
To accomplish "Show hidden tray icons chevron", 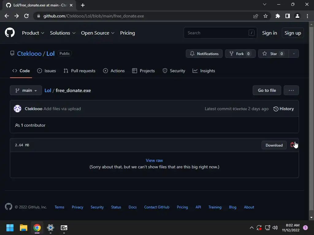I will 252,228.
